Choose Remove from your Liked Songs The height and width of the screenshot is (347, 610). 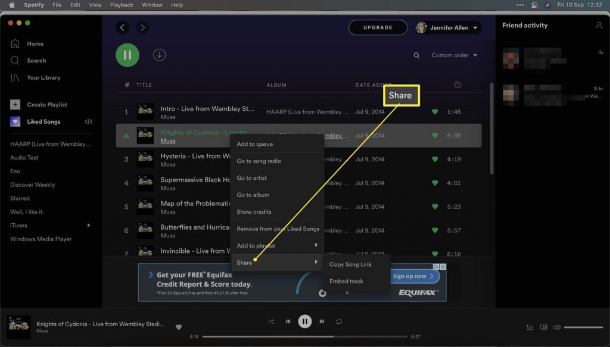tap(278, 229)
